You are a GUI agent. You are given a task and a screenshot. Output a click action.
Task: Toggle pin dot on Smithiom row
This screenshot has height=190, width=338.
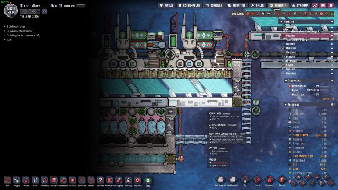pyautogui.click(x=332, y=53)
